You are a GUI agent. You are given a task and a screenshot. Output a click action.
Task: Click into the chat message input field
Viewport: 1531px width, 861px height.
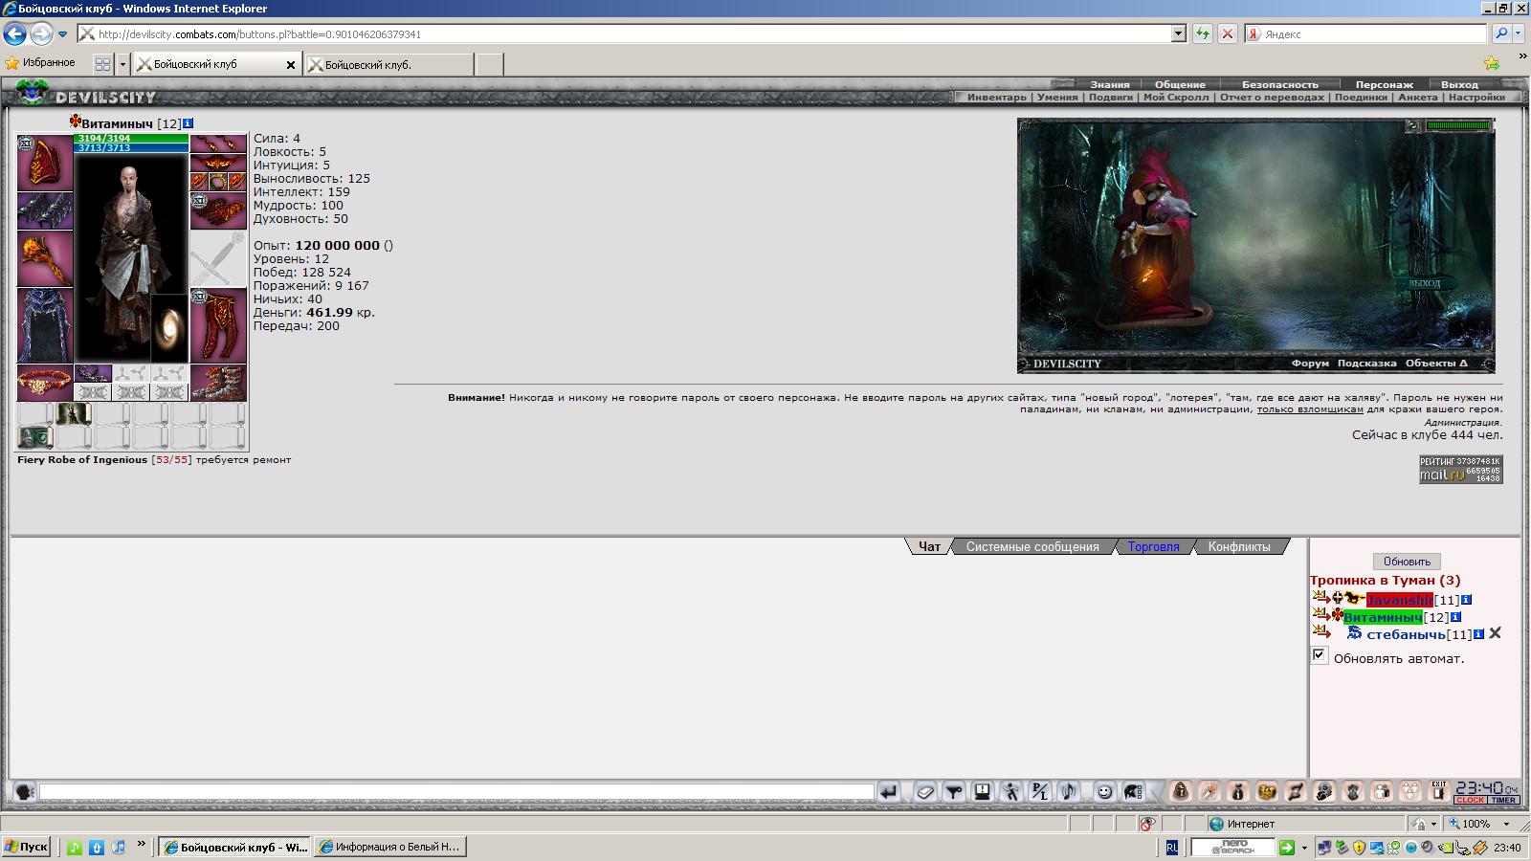coord(456,792)
